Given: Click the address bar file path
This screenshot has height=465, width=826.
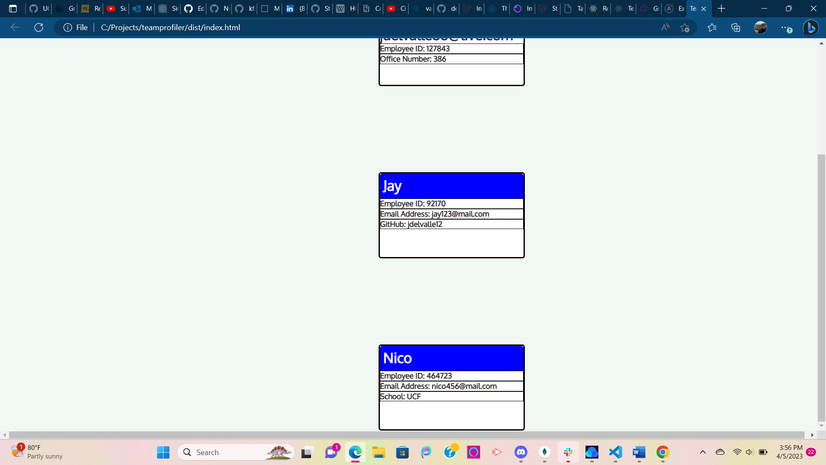Looking at the screenshot, I should coord(170,27).
